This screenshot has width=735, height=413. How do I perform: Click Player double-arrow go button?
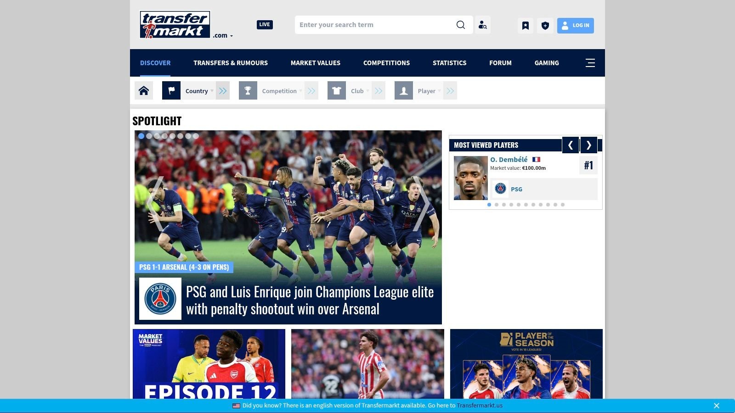pos(450,90)
